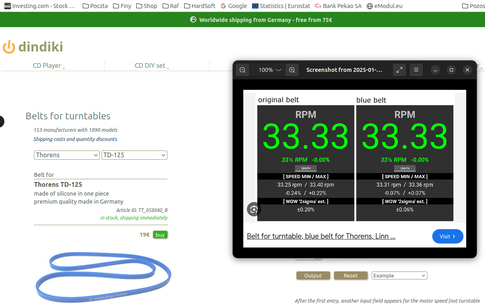The width and height of the screenshot is (485, 305).
Task: Click the Output button
Action: 313,275
